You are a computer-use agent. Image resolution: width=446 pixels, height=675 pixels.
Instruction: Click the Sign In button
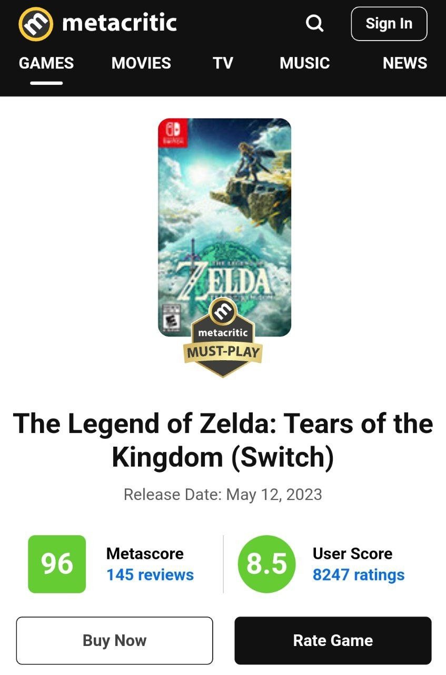tap(389, 24)
